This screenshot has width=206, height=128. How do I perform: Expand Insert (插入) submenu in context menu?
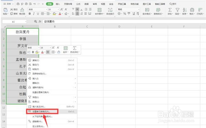pyautogui.click(x=52, y=79)
